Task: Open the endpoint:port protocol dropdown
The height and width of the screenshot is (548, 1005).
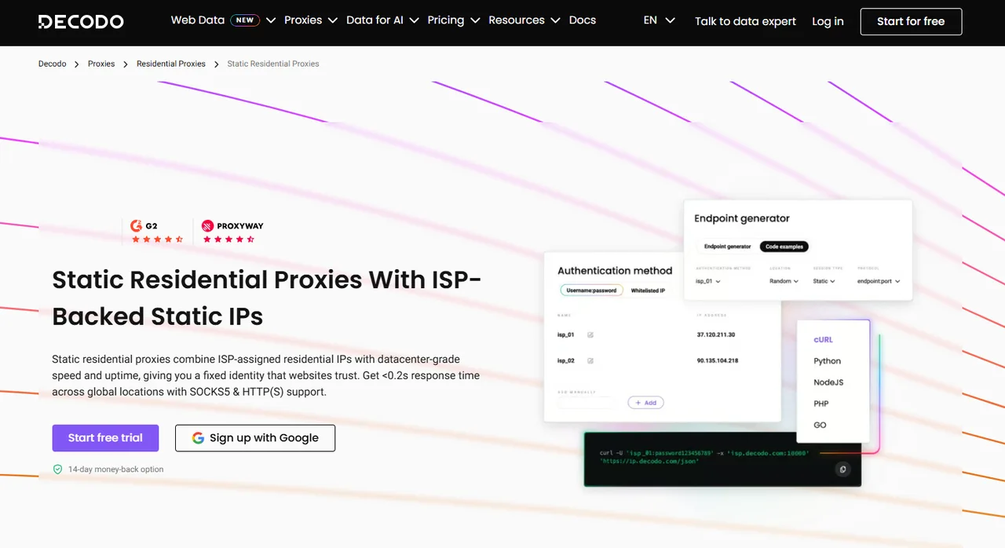Action: point(879,281)
